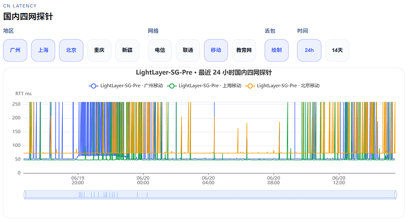
Task: Click the right zoom slider handle
Action: click(x=396, y=195)
